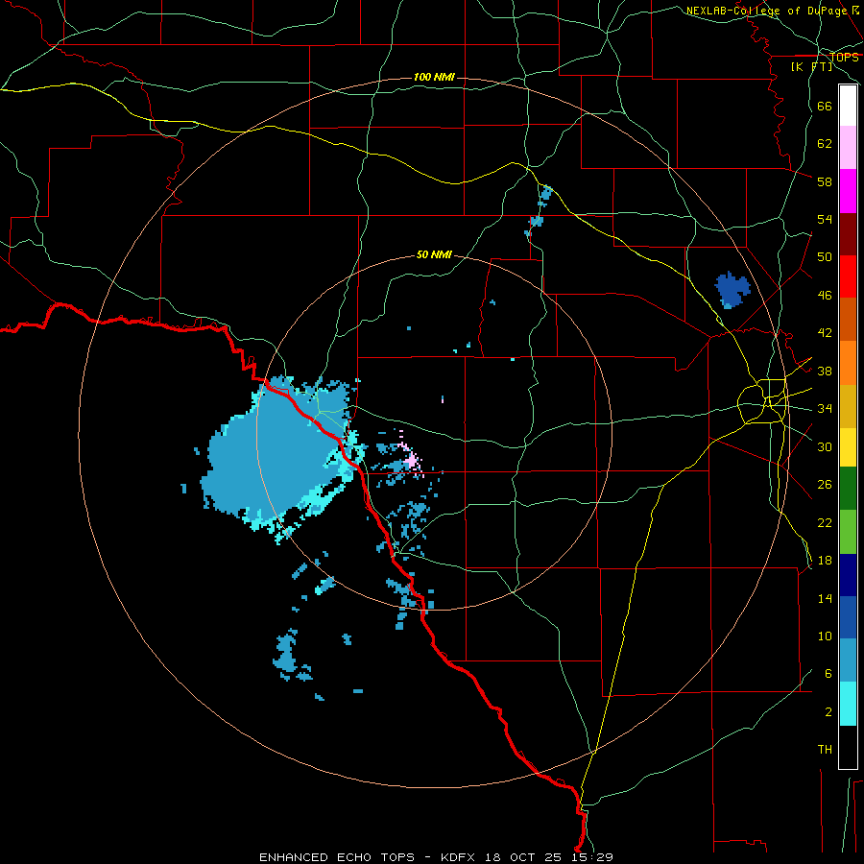Viewport: 864px width, 864px height.
Task: Select the cyan legend swatch
Action: (848, 704)
